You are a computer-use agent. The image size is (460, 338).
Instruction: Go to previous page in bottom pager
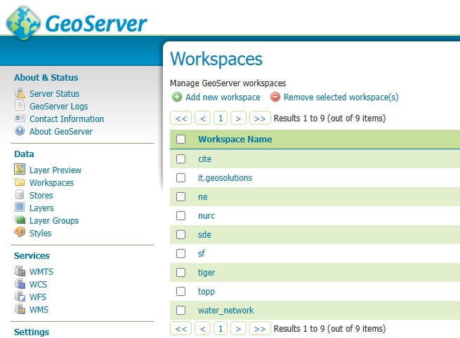(203, 329)
